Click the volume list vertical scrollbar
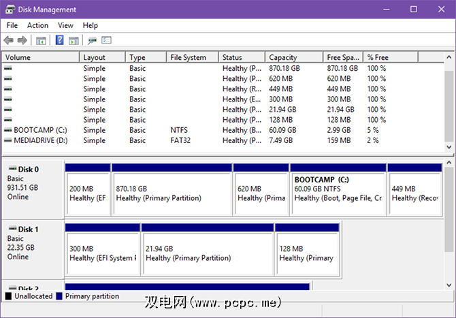 [449, 102]
